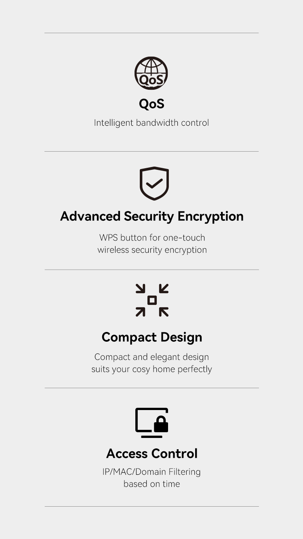Select the Compact Design heading
The width and height of the screenshot is (303, 539).
coord(151,337)
